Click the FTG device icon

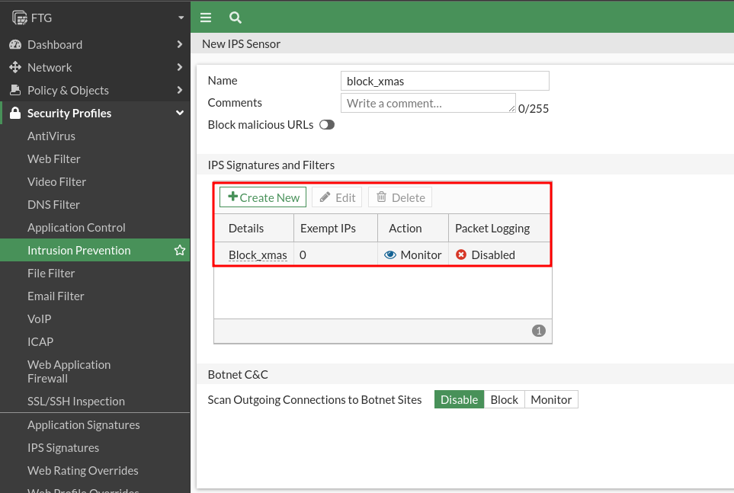[x=20, y=18]
